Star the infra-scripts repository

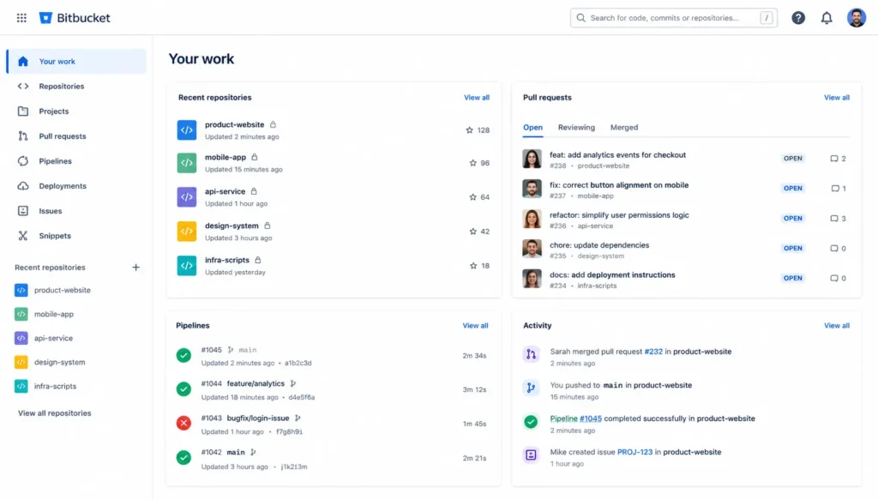point(473,265)
